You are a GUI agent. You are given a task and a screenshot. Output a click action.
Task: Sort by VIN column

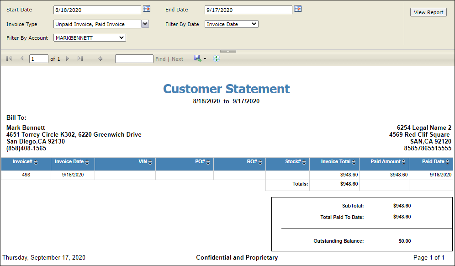tap(150, 163)
